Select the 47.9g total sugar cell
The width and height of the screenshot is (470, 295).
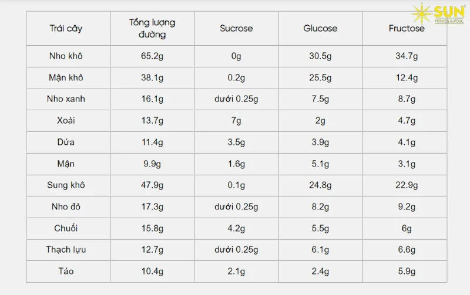coord(152,185)
